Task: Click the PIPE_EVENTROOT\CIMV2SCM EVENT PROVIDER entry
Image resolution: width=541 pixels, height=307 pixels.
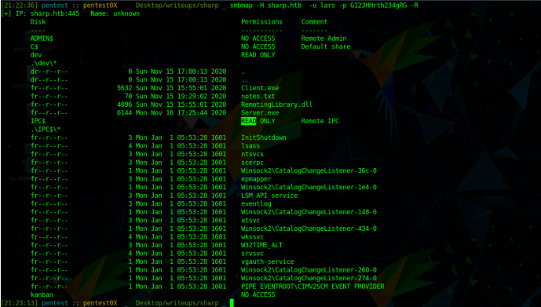Action: 313,287
